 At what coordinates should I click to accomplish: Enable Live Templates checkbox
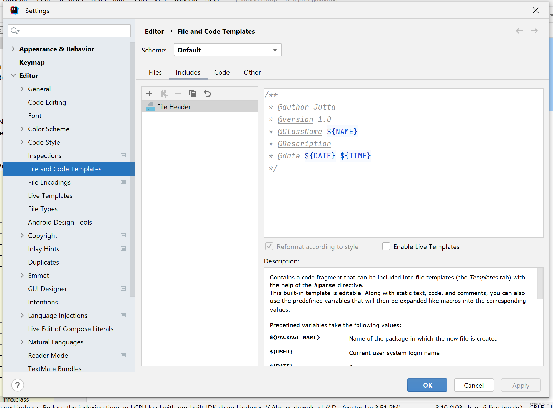386,246
